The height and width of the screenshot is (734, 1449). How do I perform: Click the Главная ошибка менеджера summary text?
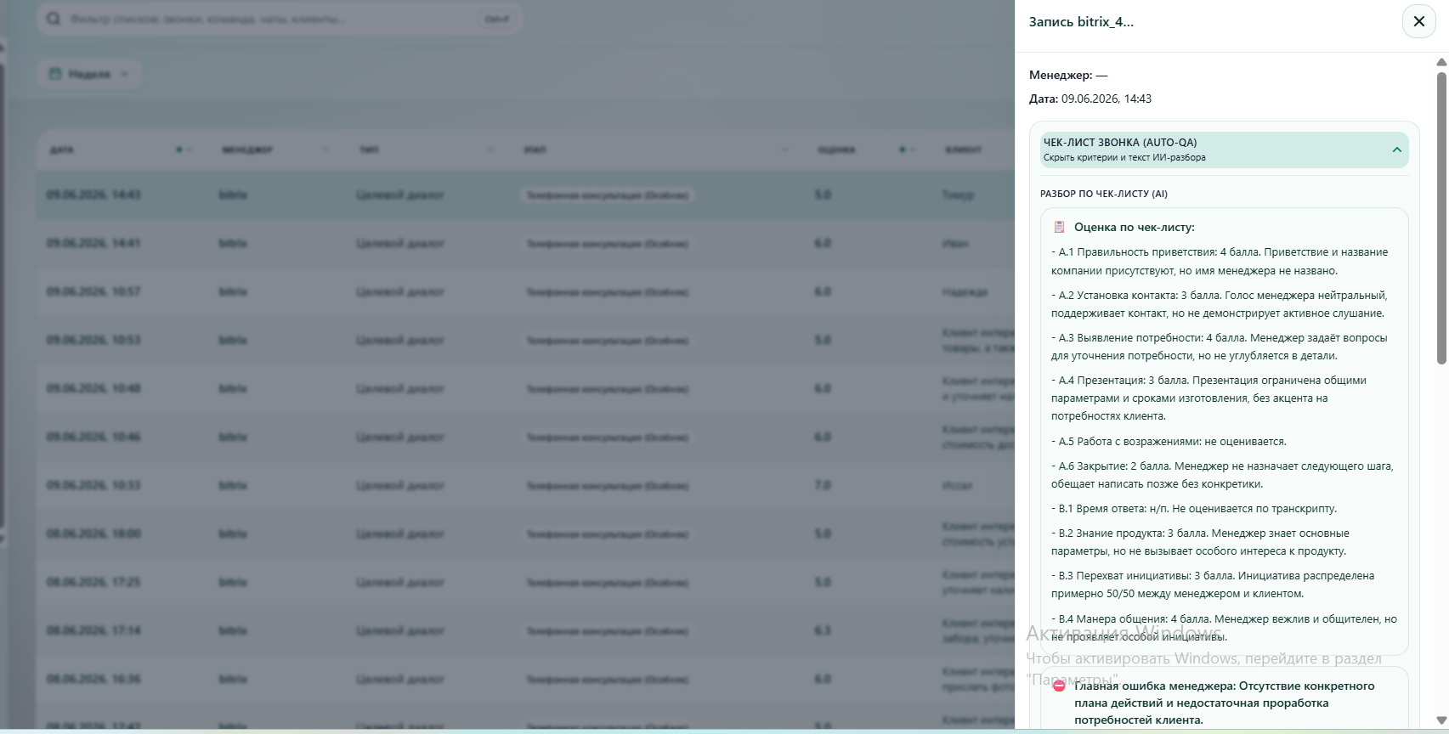coord(1224,703)
